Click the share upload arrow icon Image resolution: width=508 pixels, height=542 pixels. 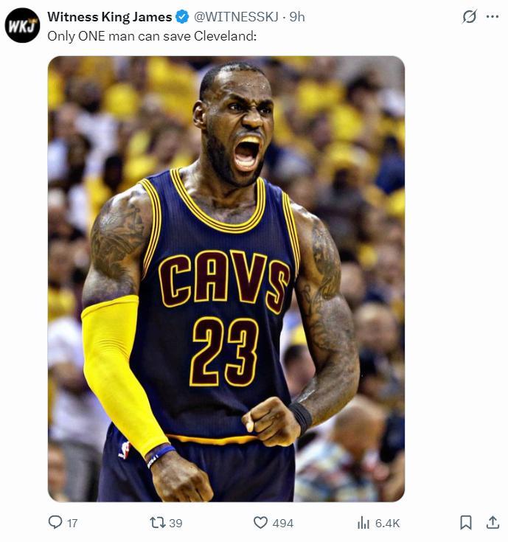(x=493, y=522)
